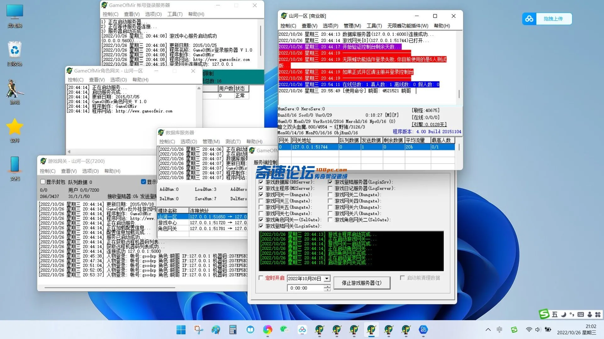Toggle the 五 Wubi mode on IME bar

(x=555, y=315)
